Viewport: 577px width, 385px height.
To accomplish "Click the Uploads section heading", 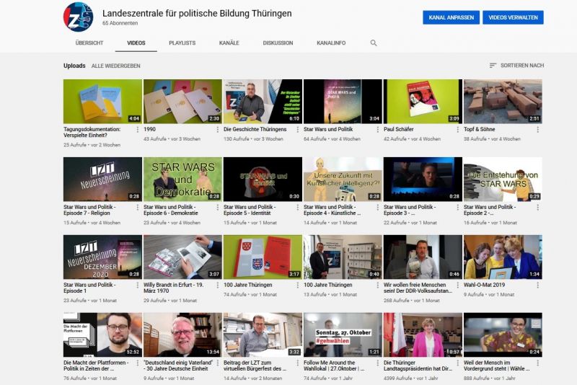I will coord(74,66).
